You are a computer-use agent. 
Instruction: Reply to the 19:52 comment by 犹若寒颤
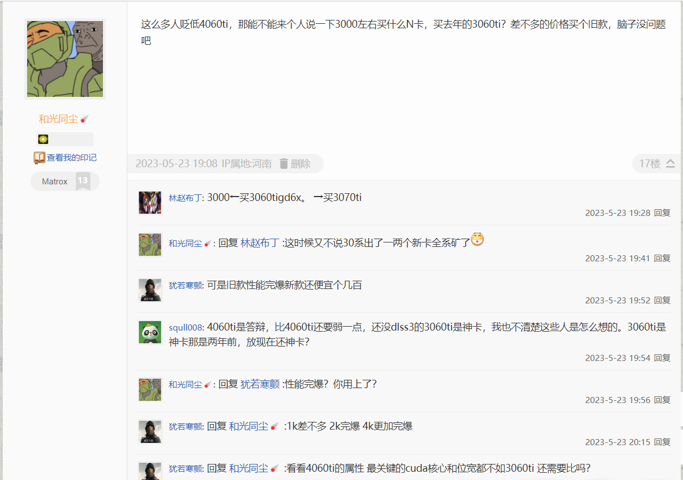[x=662, y=300]
